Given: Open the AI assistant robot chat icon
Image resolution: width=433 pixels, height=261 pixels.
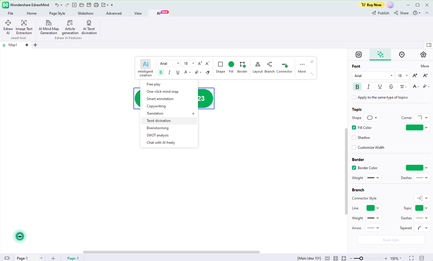Looking at the screenshot, I should point(20,236).
